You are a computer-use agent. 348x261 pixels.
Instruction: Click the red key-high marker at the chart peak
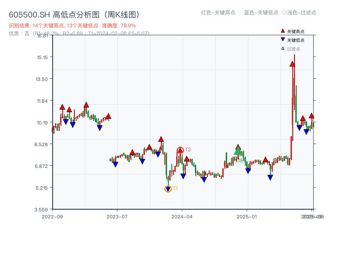tap(292, 64)
